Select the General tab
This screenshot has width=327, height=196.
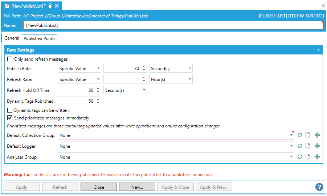click(12, 38)
